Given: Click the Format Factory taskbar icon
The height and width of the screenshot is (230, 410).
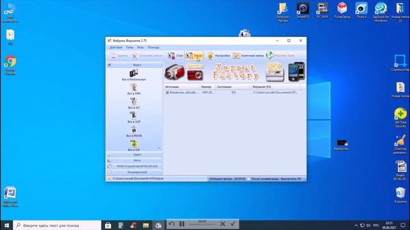Looking at the screenshot, I should (158, 225).
